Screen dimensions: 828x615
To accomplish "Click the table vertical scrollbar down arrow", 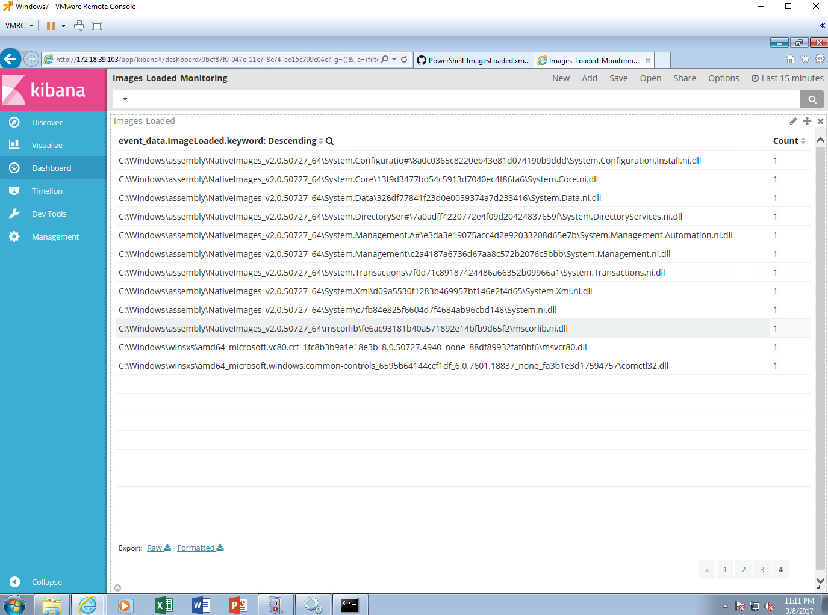I will (820, 582).
